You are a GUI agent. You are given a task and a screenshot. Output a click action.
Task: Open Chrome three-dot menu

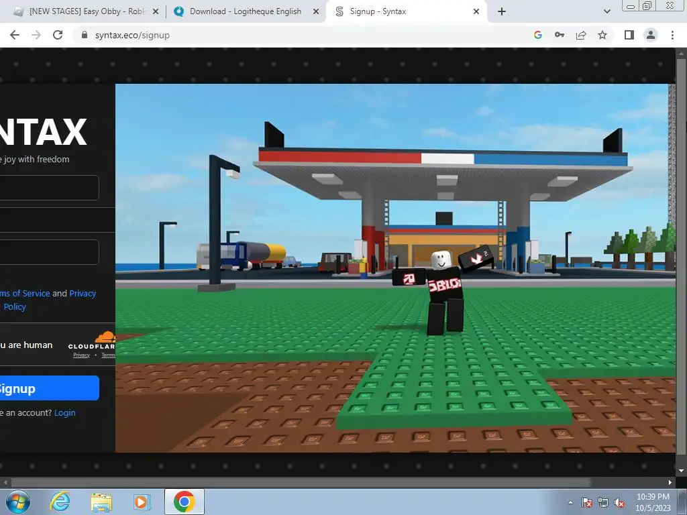click(x=672, y=35)
